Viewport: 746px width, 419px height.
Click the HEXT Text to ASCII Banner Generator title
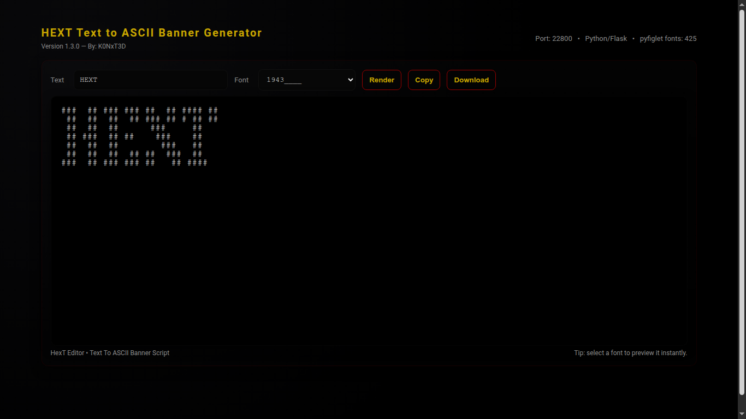pos(152,33)
